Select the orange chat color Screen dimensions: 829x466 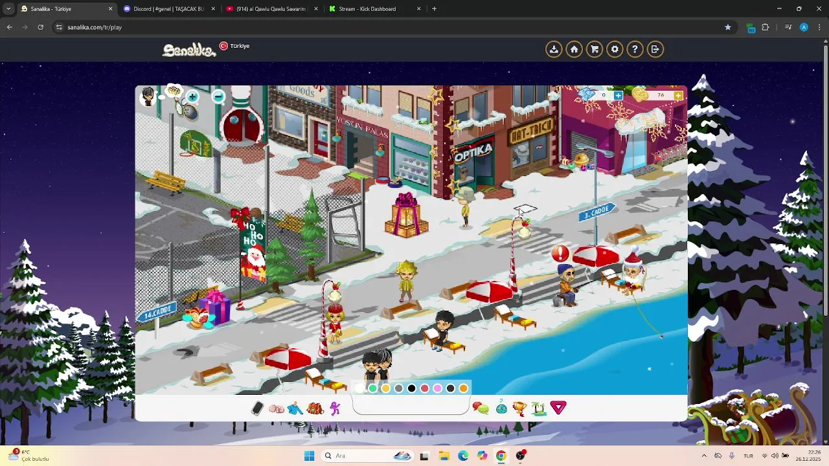pos(464,388)
